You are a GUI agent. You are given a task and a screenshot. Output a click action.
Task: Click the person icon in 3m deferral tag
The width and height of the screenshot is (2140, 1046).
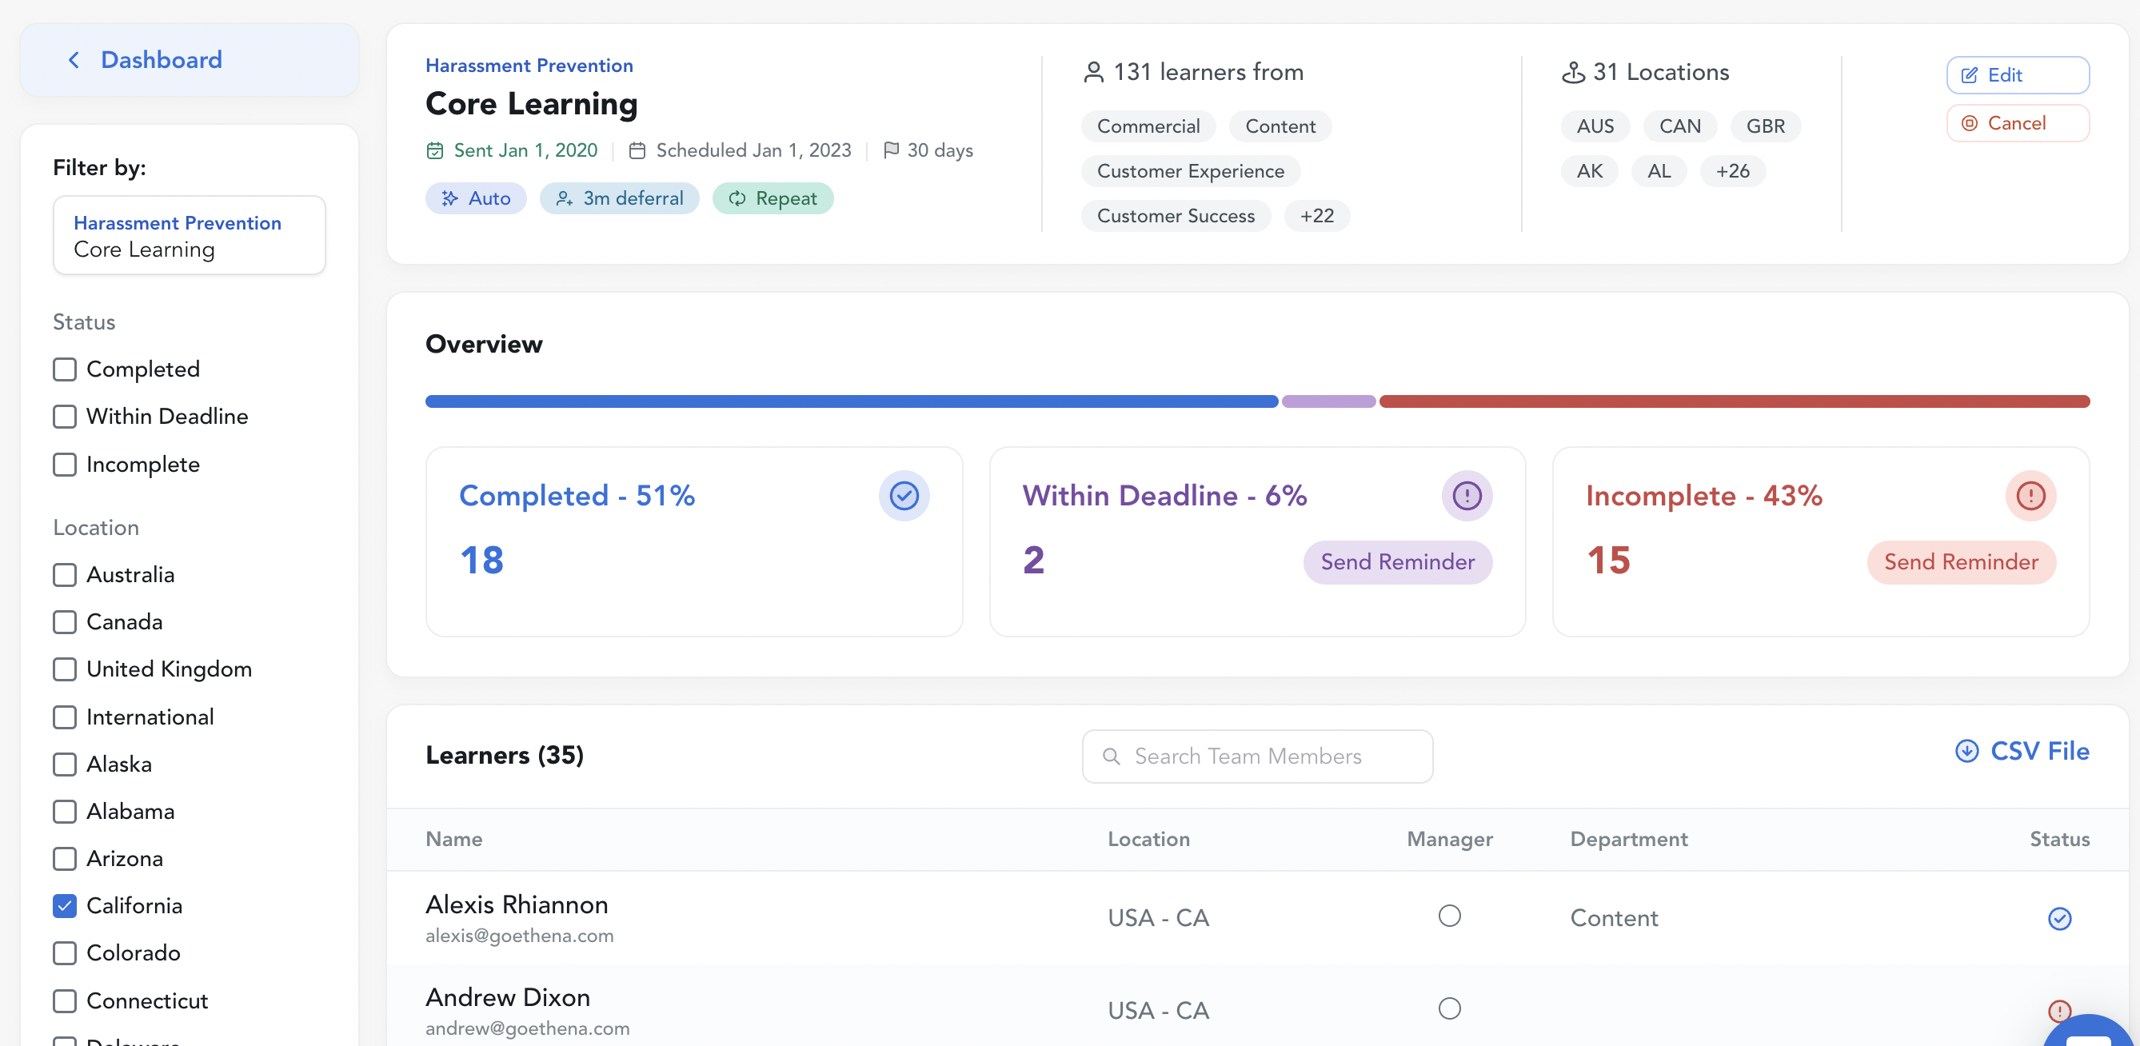(564, 198)
